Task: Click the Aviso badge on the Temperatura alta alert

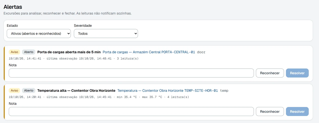Action: (15, 90)
